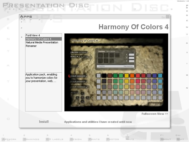189x142 pixels.
Task: Open the About screen
Action: click(x=166, y=139)
